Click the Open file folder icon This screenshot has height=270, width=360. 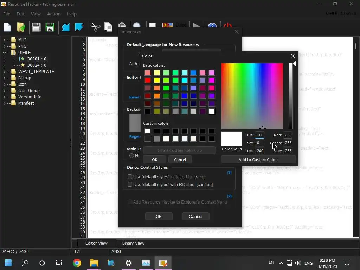pos(21,27)
